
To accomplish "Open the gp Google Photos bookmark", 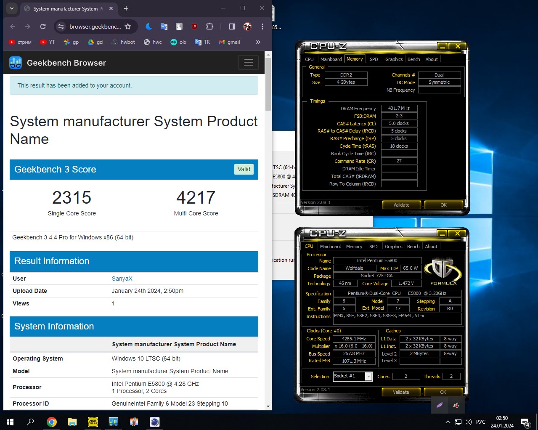I will click(x=71, y=42).
